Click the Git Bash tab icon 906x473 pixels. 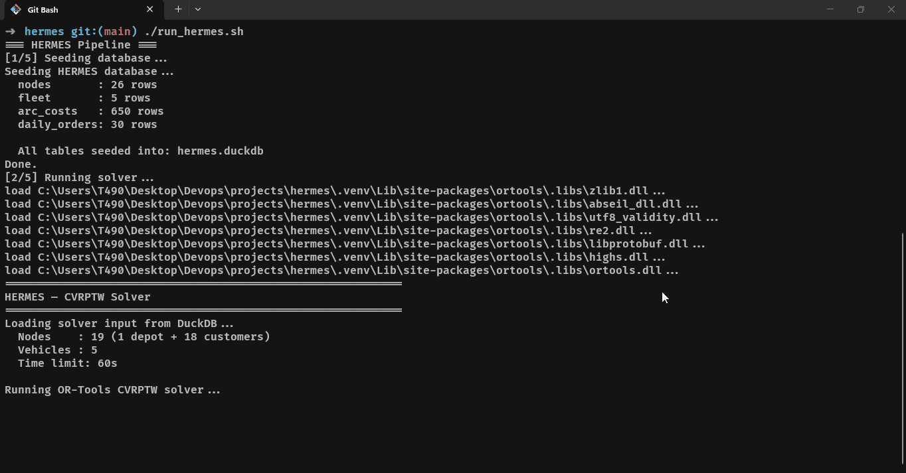[16, 9]
